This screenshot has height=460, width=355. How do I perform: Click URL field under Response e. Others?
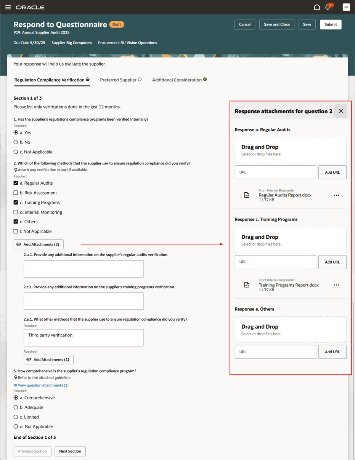tap(275, 352)
